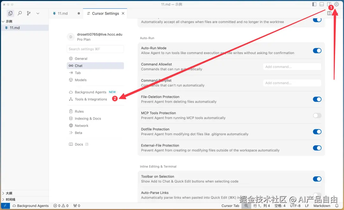The width and height of the screenshot is (344, 210).
Task: Open Models settings section
Action: coord(95,80)
